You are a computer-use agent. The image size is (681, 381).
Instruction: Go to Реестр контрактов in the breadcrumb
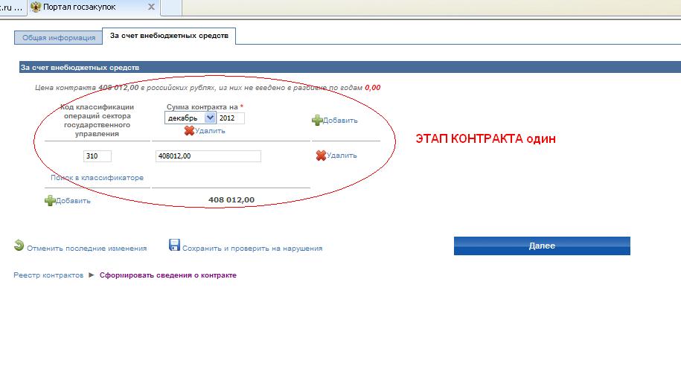click(48, 275)
